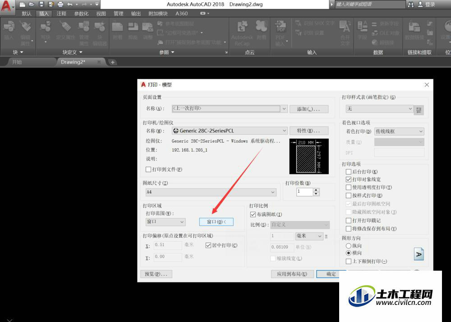Switch to the 默认 ribbon tab

(x=27, y=14)
